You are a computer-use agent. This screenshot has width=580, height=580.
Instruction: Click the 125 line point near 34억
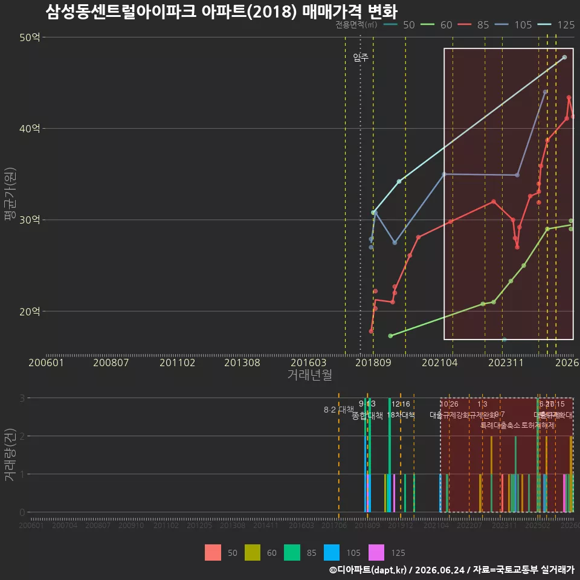[399, 182]
